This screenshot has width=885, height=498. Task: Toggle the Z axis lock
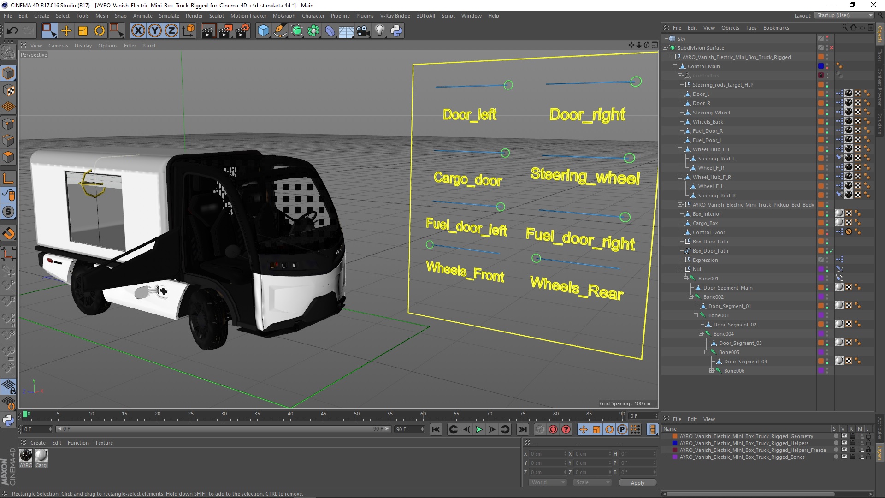click(171, 31)
